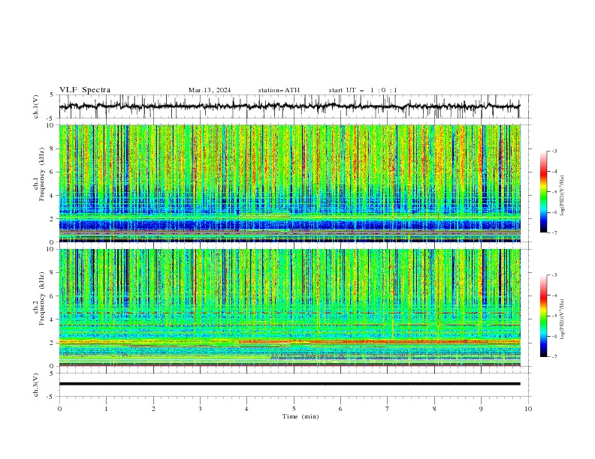Click the 'start UT = 1 : 0 : 1' text
595x459 pixels.
pyautogui.click(x=363, y=90)
